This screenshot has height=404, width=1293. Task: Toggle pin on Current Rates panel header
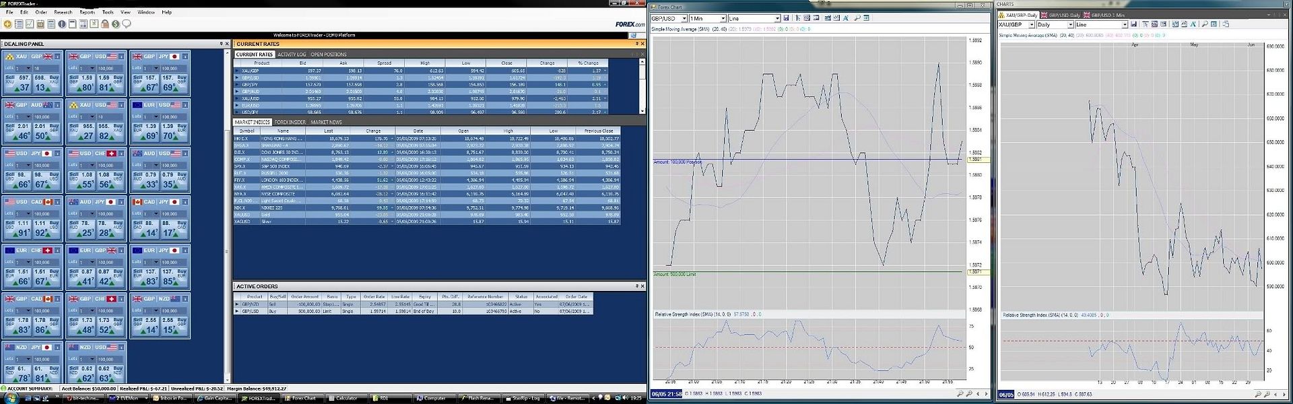click(x=636, y=44)
